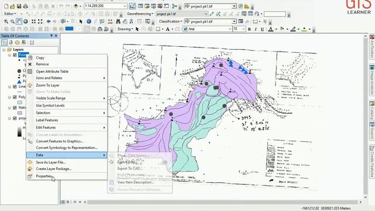Switch TOC to List By Visibility

coord(17,43)
